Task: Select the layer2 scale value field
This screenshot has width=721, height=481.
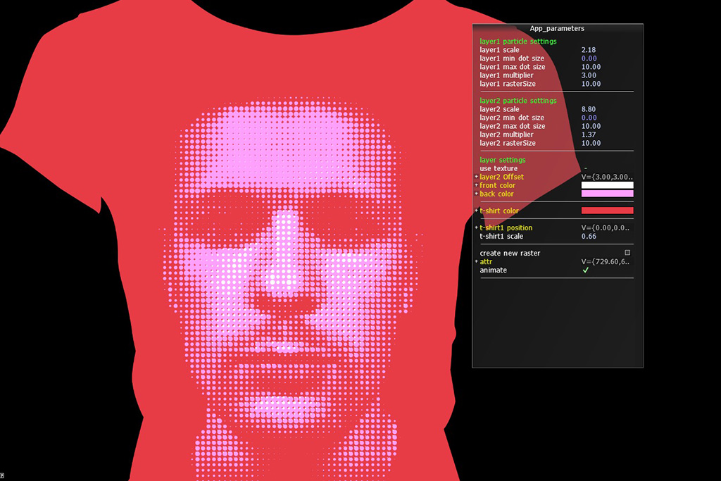Action: [x=589, y=109]
